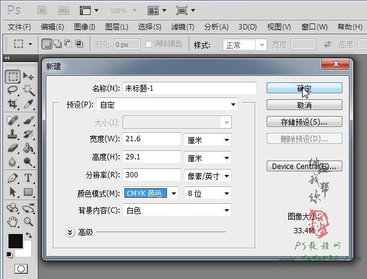This screenshot has height=279, width=367.
Task: Launch Adobe Bridge from Br icon
Action: tap(42, 11)
